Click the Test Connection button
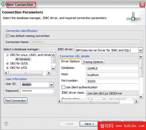Screen dimensions: 146x130 pyautogui.click(x=16, y=100)
